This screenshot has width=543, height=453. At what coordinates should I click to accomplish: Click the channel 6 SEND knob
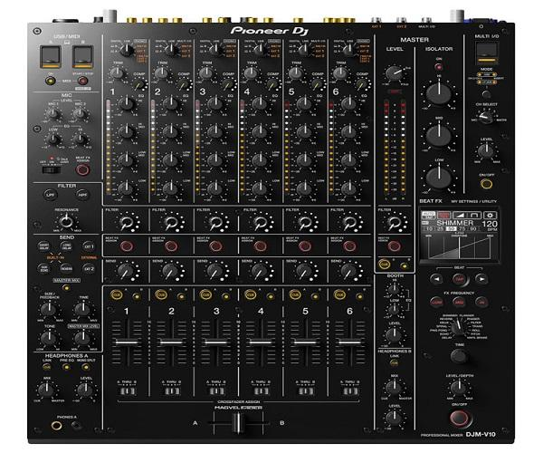pos(349,271)
